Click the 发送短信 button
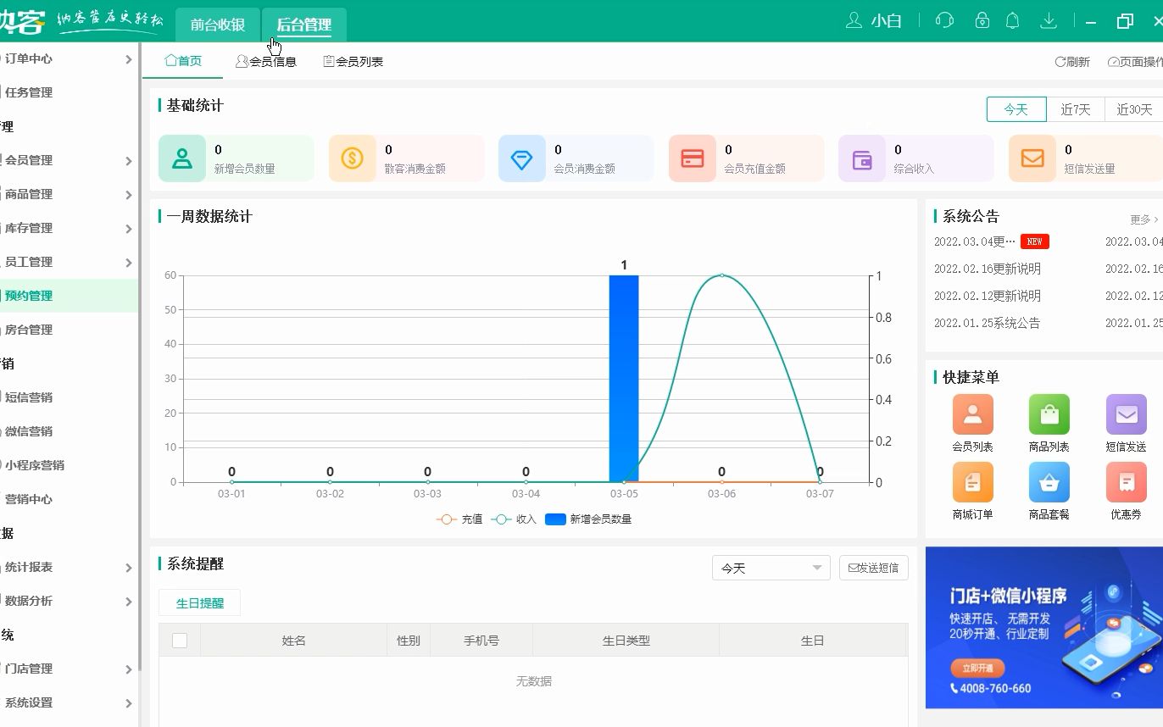1163x727 pixels. tap(873, 568)
